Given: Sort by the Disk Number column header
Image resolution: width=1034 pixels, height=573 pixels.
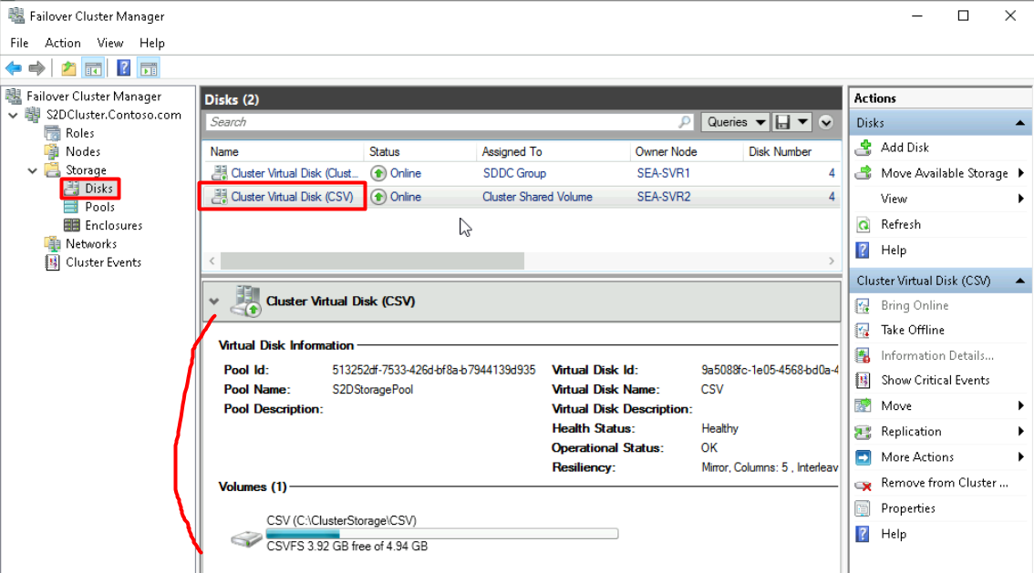Looking at the screenshot, I should 791,151.
